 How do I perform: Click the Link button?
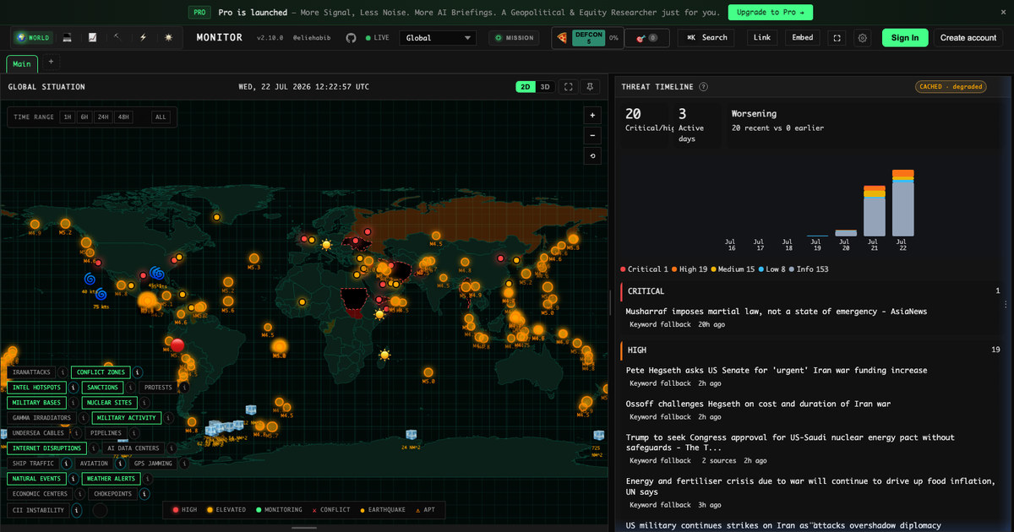coord(762,38)
